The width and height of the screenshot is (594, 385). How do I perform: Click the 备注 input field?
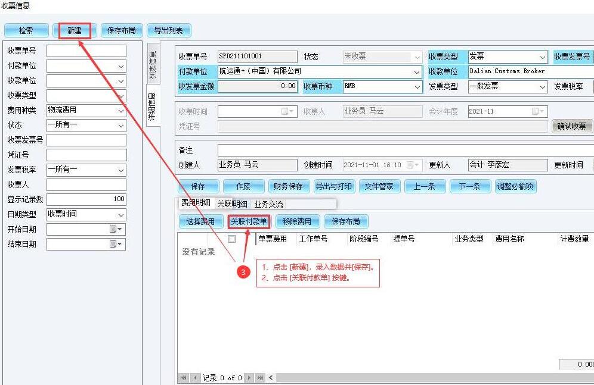[x=406, y=150]
